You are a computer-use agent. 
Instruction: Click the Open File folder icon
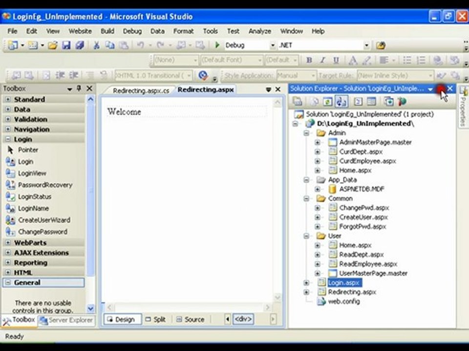(x=53, y=45)
